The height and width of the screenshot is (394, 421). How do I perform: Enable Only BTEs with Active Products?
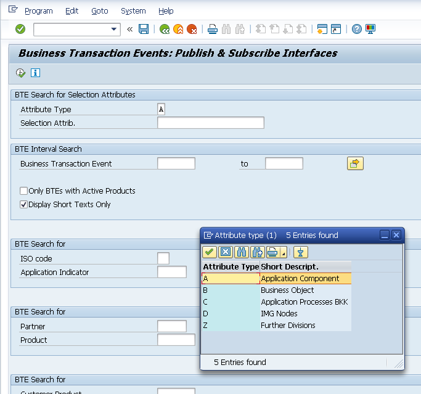click(24, 191)
